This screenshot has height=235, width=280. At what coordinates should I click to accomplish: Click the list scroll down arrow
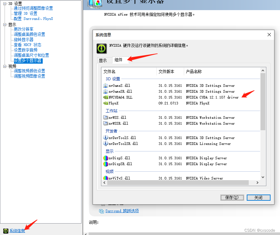coord(263,177)
